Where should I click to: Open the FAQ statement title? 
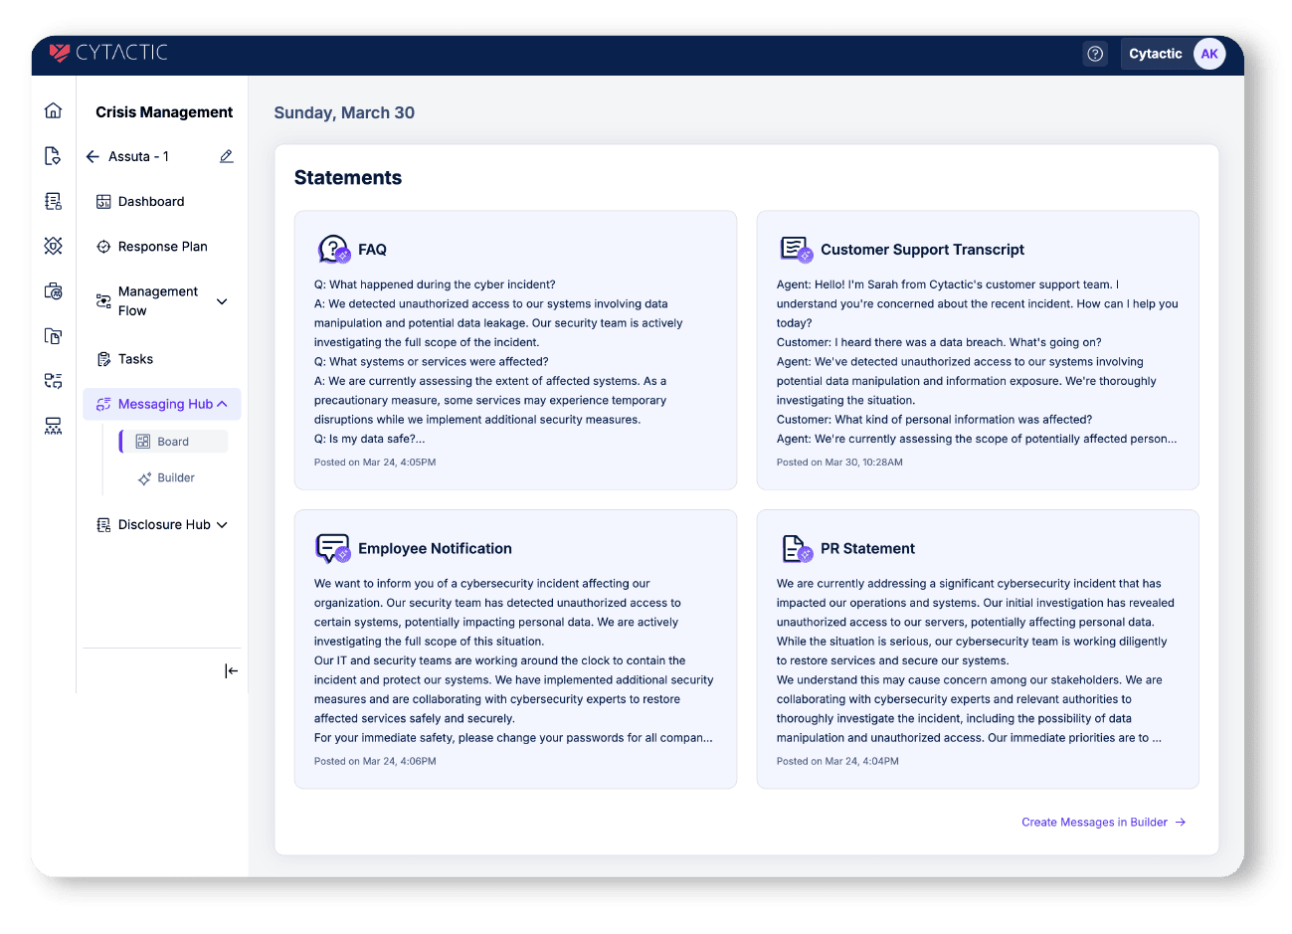pos(373,250)
